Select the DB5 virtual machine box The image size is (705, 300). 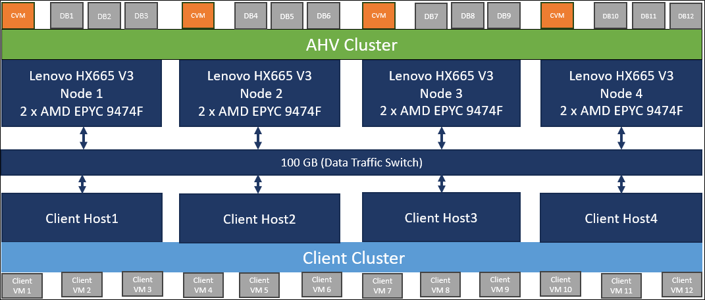[x=287, y=16]
